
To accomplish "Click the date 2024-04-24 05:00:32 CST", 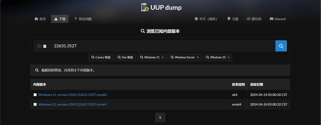I will click(269, 104).
